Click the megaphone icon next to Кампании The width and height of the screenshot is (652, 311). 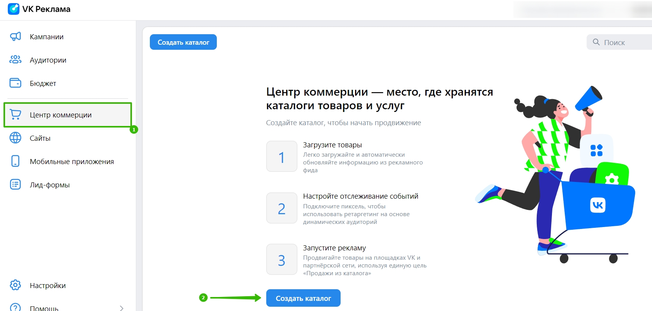point(15,37)
